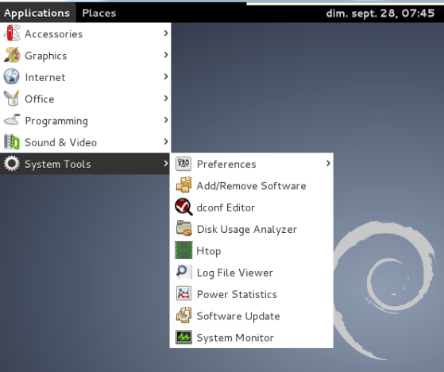Choose the System Tools entry
Image resolution: width=444 pixels, height=372 pixels.
point(85,164)
